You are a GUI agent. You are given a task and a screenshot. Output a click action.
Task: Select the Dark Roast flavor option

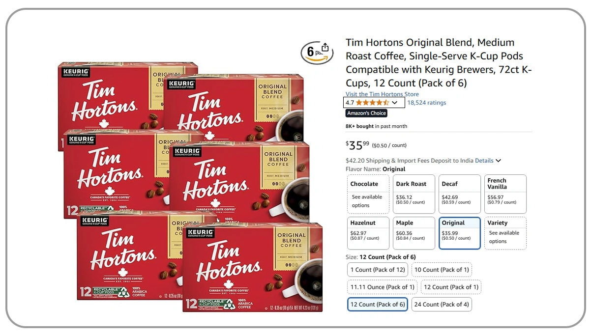pos(414,194)
